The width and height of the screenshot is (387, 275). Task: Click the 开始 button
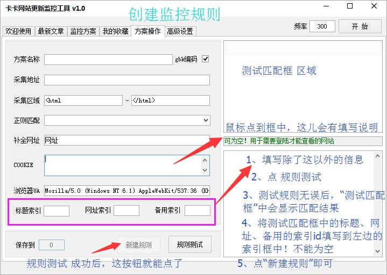pos(360,26)
